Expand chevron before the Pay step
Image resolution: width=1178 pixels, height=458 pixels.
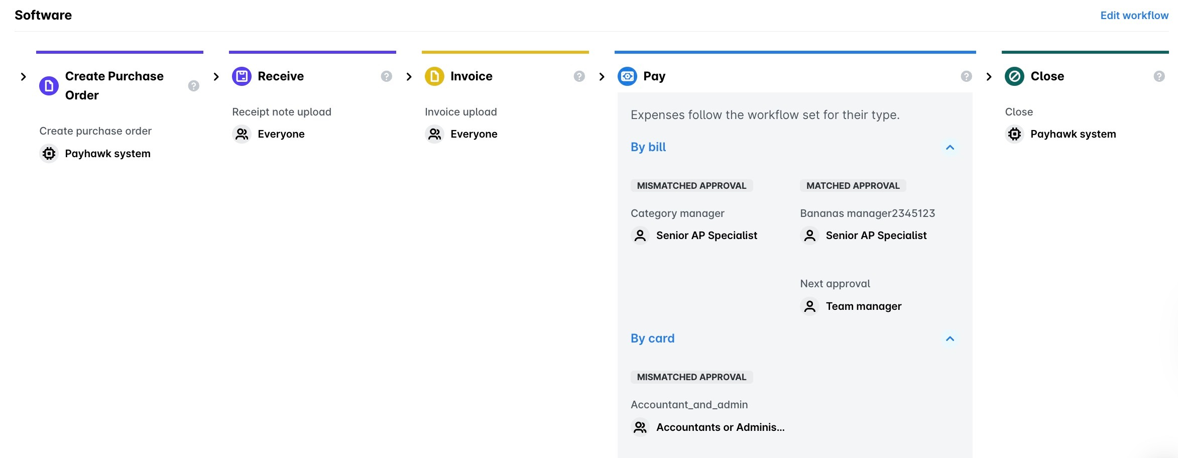click(x=602, y=76)
